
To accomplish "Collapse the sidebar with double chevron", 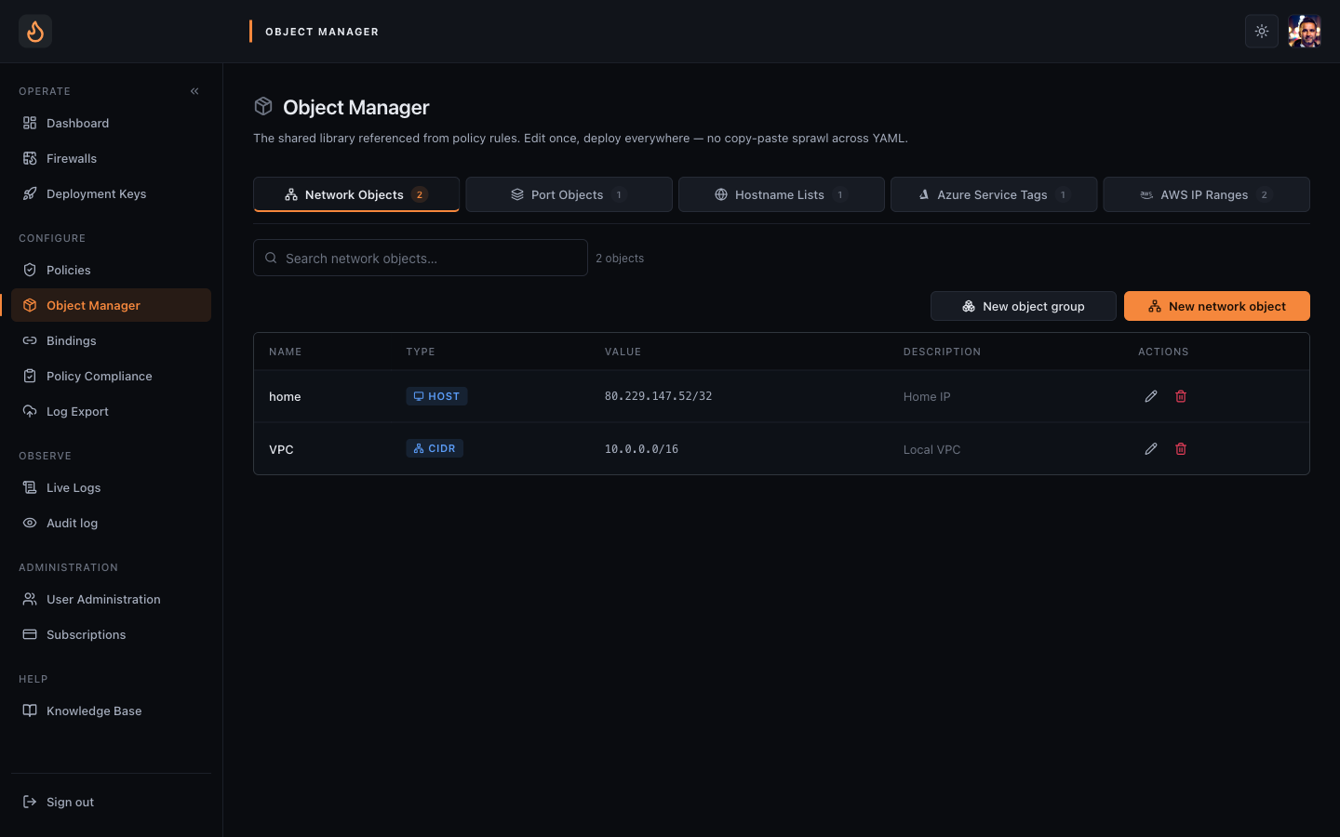I will (x=194, y=91).
